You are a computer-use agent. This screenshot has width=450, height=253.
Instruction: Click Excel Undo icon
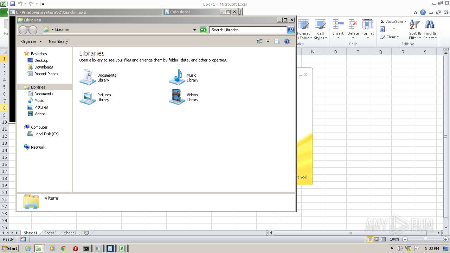20,4
